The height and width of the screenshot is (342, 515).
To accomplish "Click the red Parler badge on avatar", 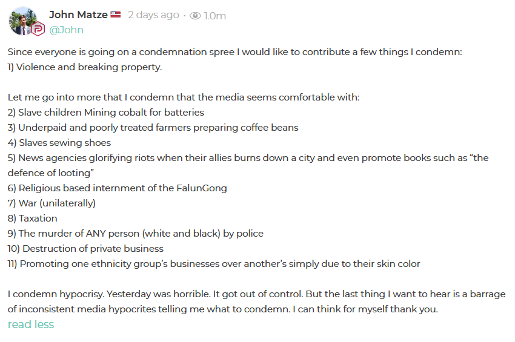I will [38, 29].
